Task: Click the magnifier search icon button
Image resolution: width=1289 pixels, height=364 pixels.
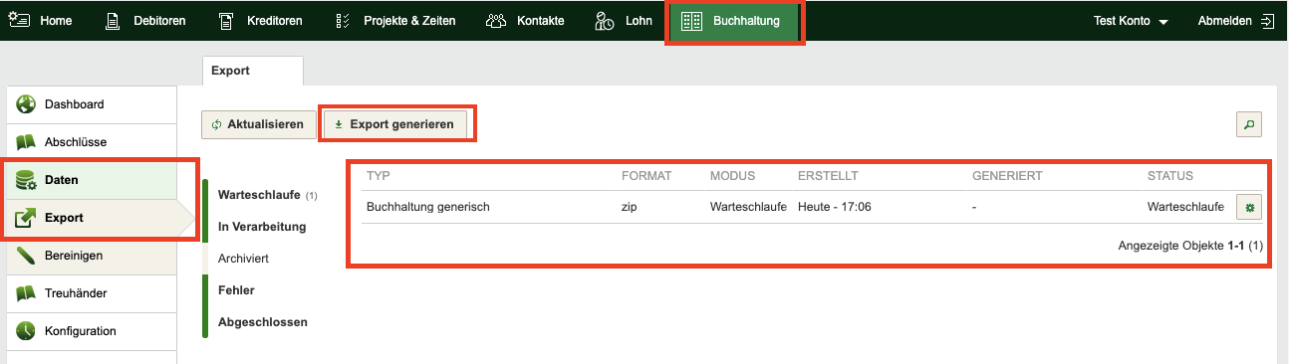Action: pyautogui.click(x=1248, y=124)
